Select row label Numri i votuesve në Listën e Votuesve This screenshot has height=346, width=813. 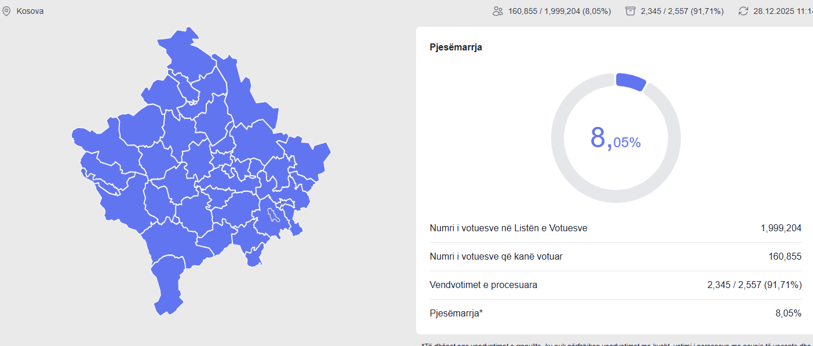coord(508,228)
